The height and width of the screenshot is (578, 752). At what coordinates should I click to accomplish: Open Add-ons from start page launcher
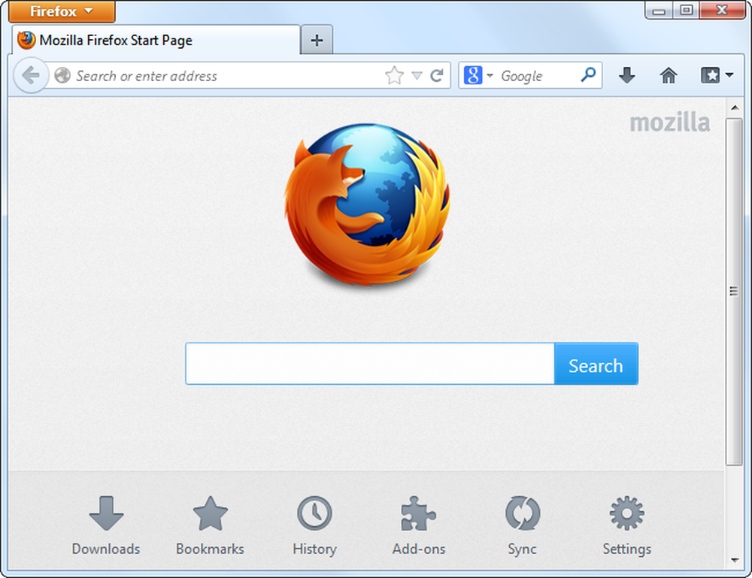[x=419, y=526]
